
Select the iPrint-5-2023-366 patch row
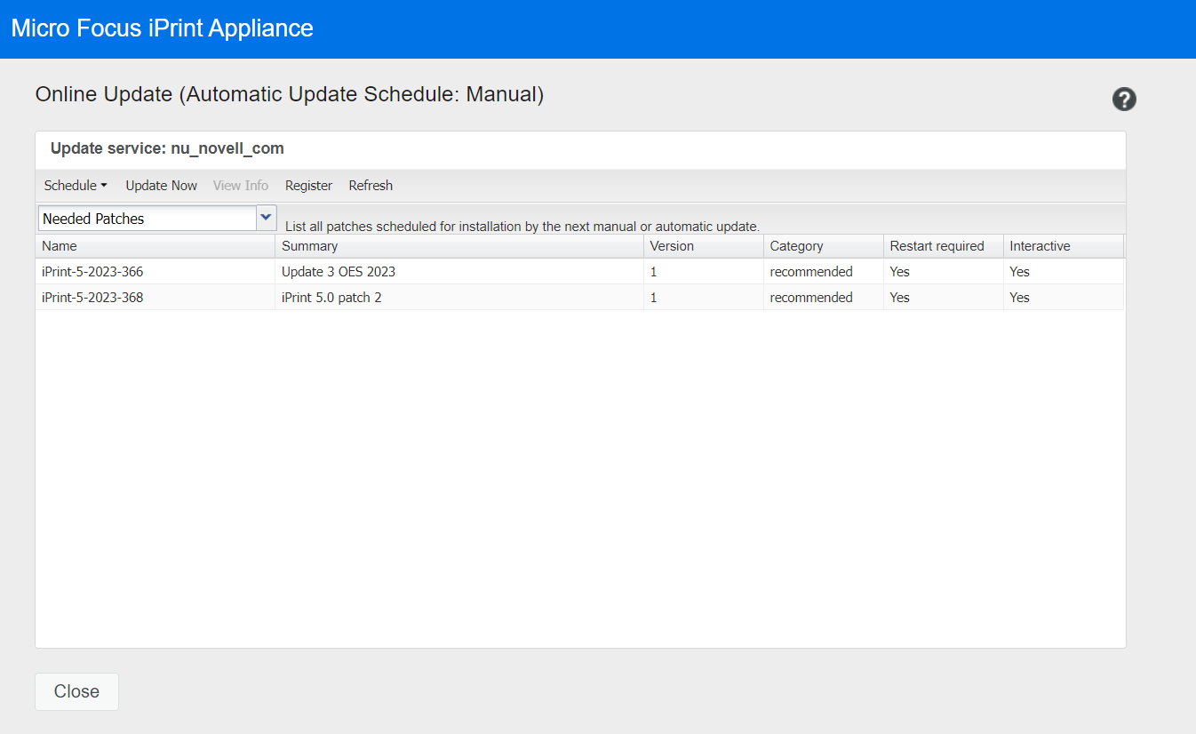(x=92, y=272)
